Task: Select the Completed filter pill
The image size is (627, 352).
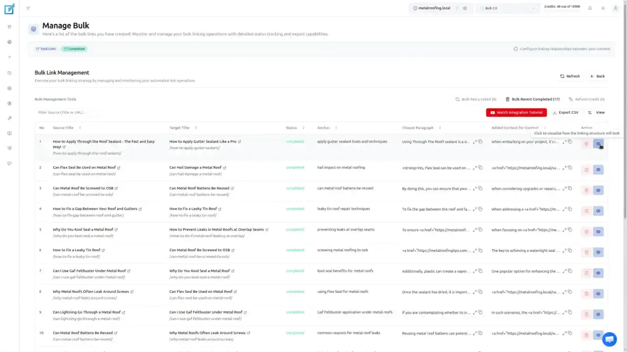Action: (x=74, y=48)
